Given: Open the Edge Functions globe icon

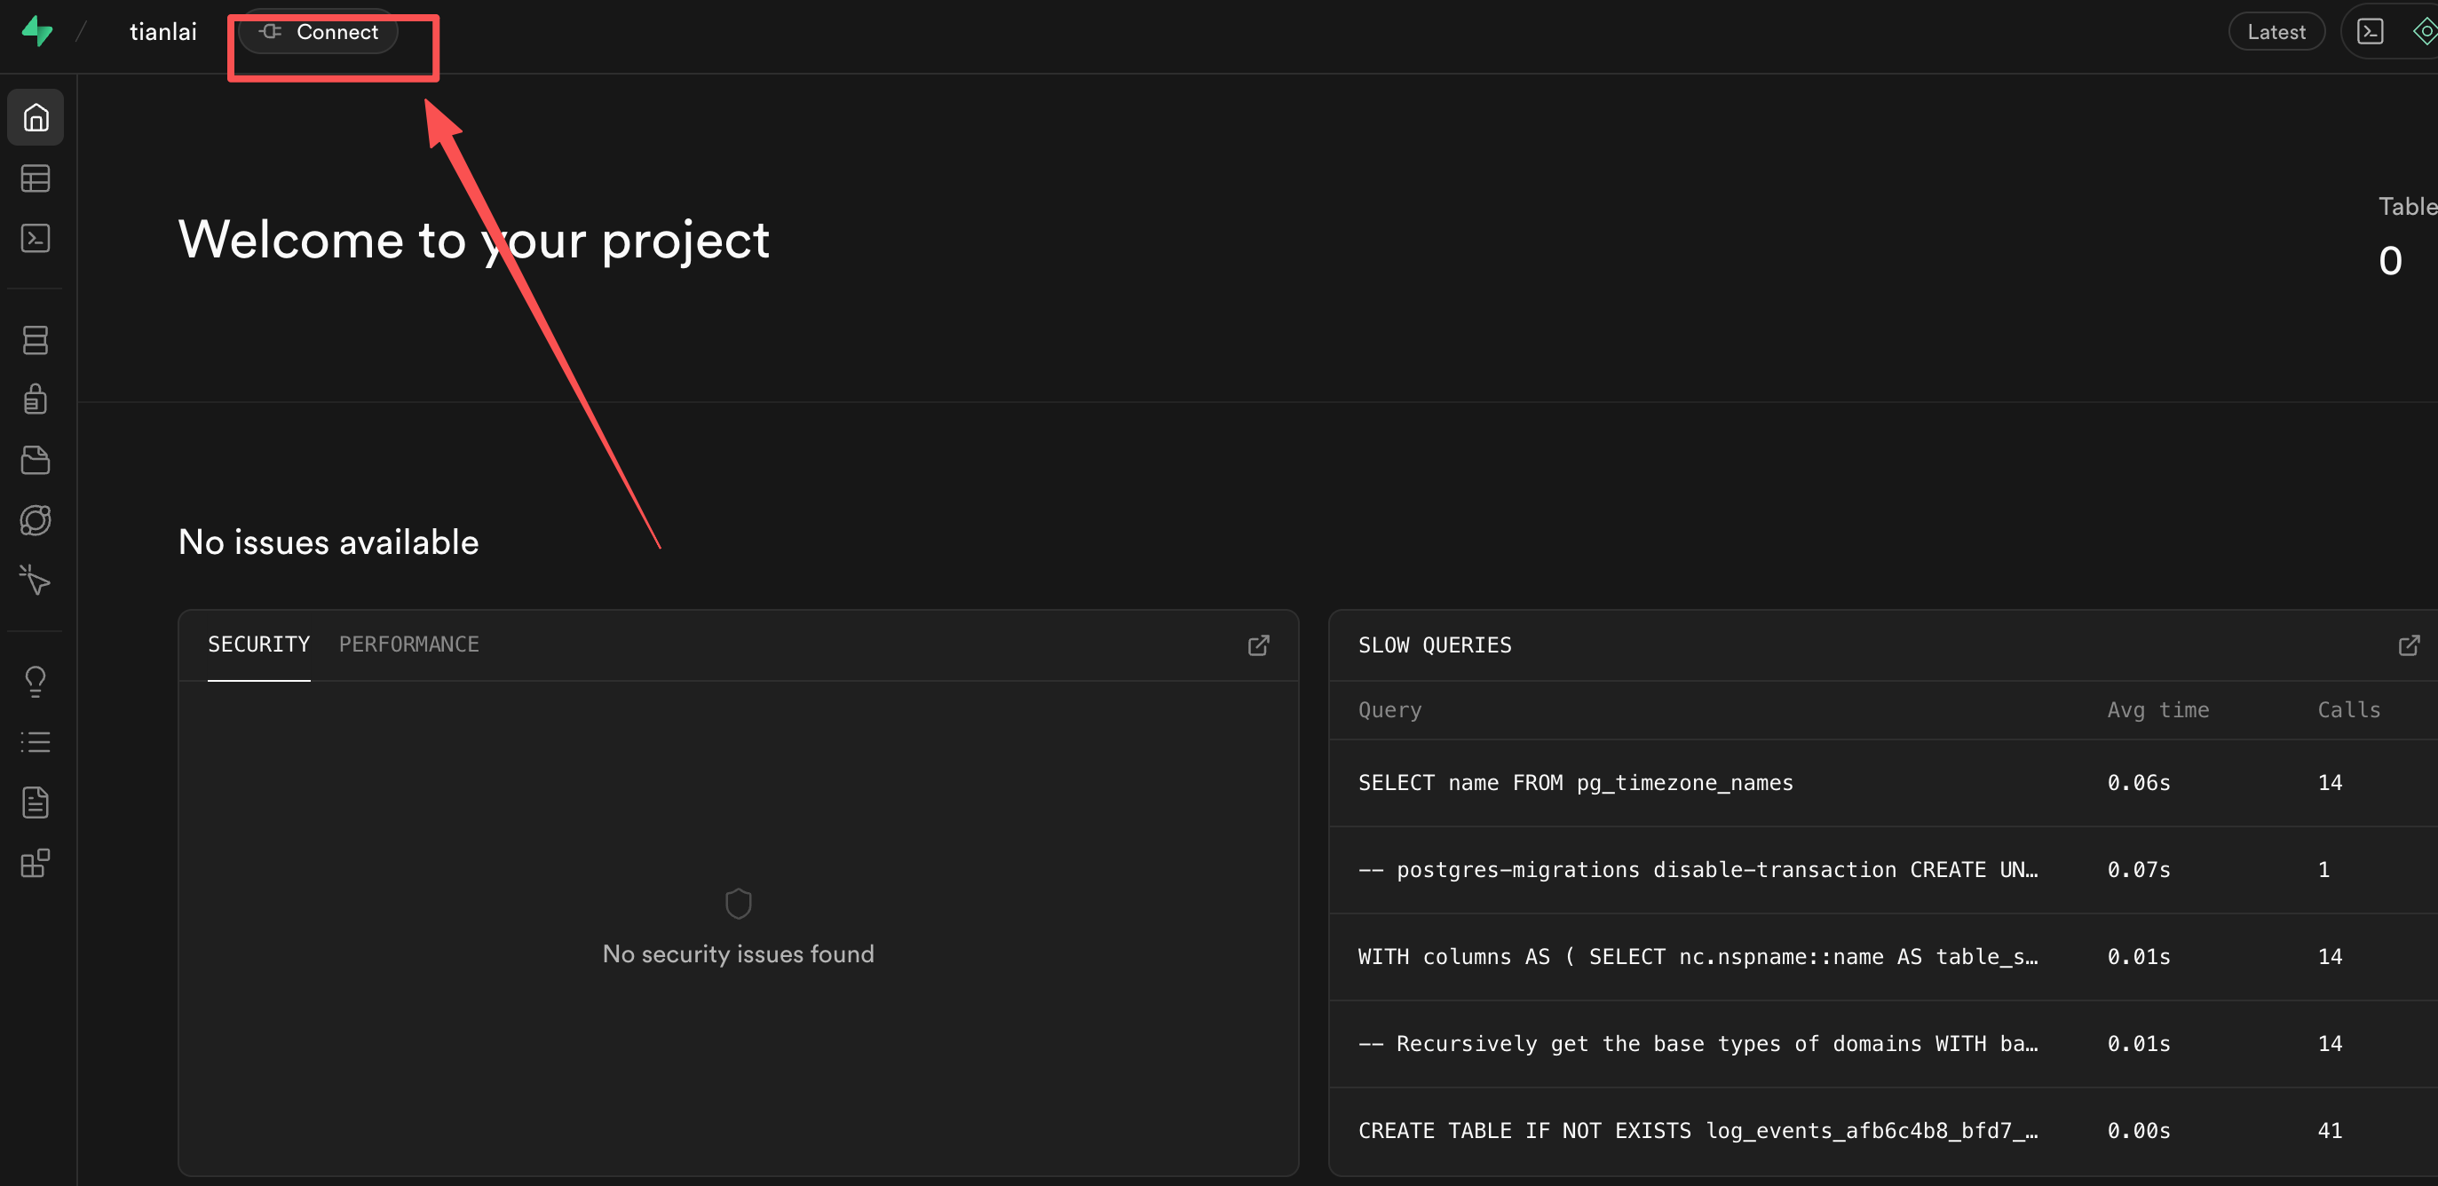Looking at the screenshot, I should (35, 519).
